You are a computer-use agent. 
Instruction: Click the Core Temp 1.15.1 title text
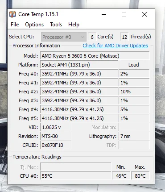pyautogui.click(x=38, y=14)
